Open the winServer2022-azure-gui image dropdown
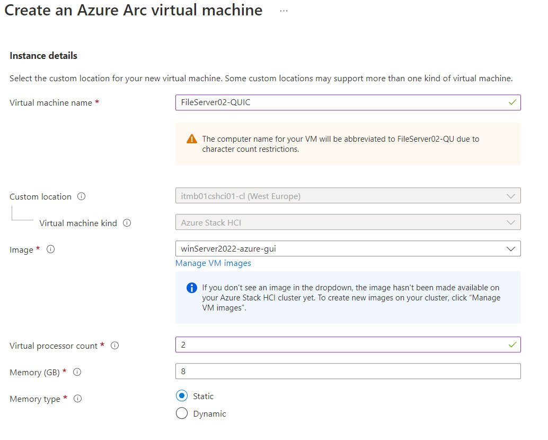548x440 pixels. click(x=510, y=248)
